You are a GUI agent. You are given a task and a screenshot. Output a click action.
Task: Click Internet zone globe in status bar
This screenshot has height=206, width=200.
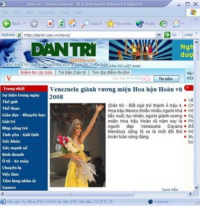coord(150,202)
